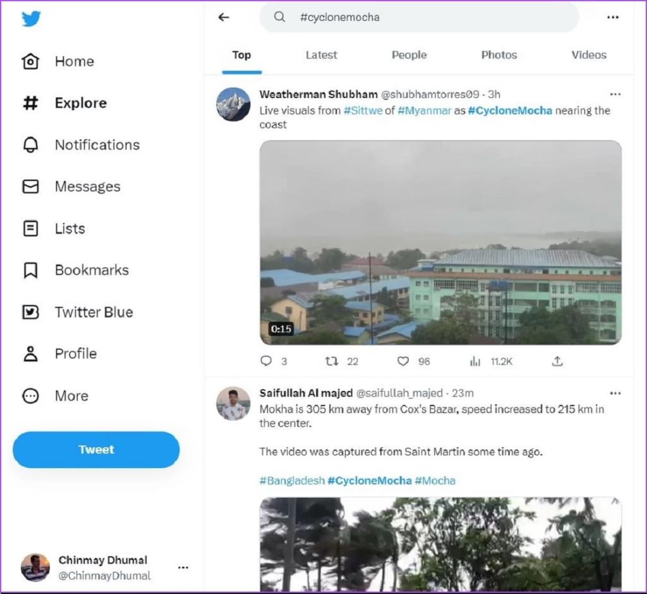Open the #Myanmar hashtag link
647x594 pixels.
point(425,111)
